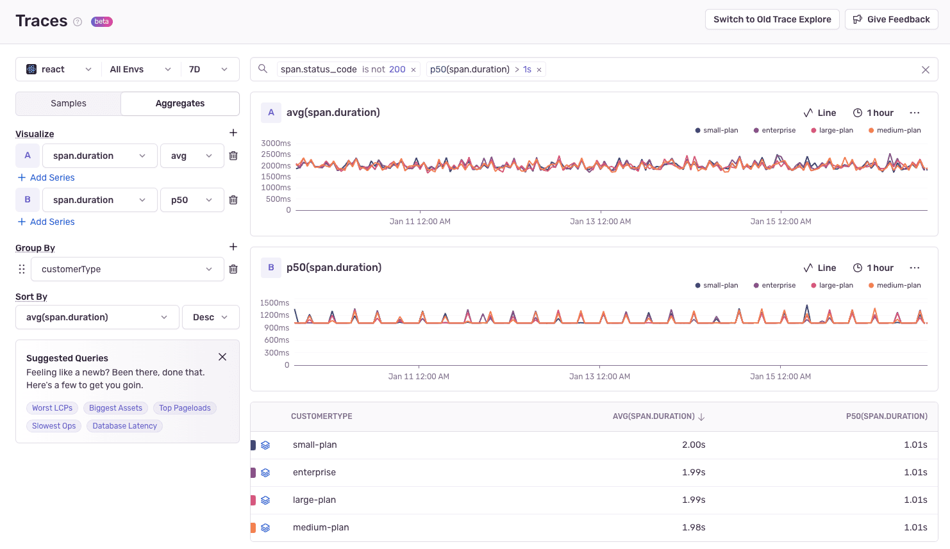Open more options on avg(span.duration) chart
Image resolution: width=950 pixels, height=549 pixels.
915,113
